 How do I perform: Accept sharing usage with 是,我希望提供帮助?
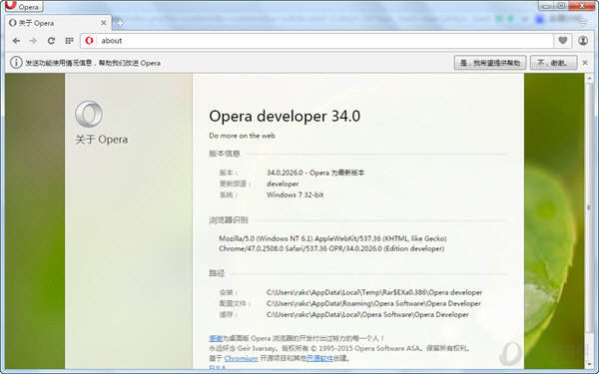pos(490,63)
